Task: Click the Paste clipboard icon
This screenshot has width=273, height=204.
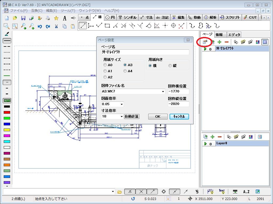Action: tap(73, 26)
